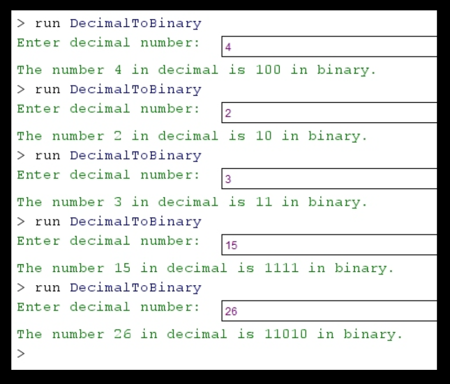Click the output line '4 in decimal is 100'

pyautogui.click(x=196, y=70)
